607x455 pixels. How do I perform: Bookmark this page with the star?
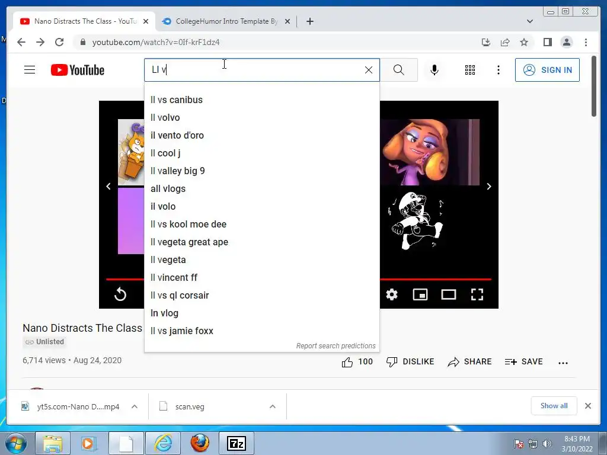[524, 42]
